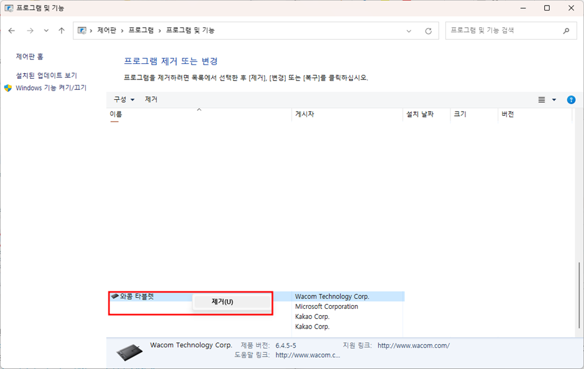Open the 구성 dropdown in the toolbar
Screen dimensions: 584x369
point(124,99)
